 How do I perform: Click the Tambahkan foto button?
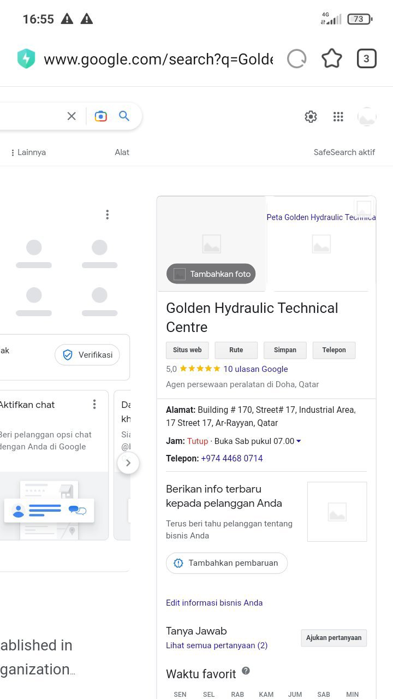pyautogui.click(x=211, y=274)
